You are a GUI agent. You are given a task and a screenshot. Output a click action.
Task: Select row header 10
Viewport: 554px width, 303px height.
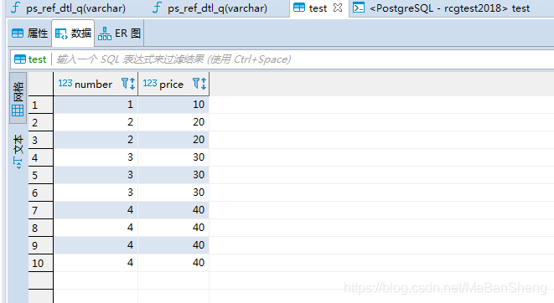tap(40, 263)
